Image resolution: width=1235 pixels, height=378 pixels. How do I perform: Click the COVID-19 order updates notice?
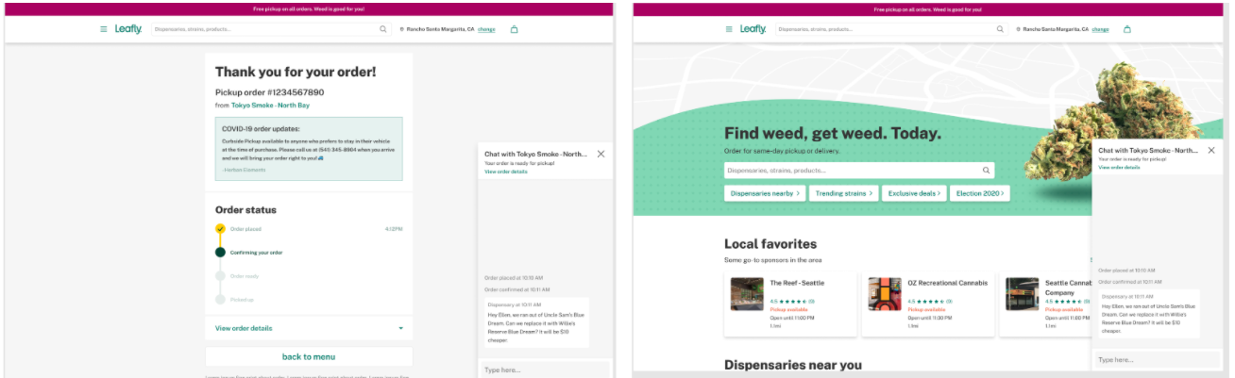pos(309,149)
